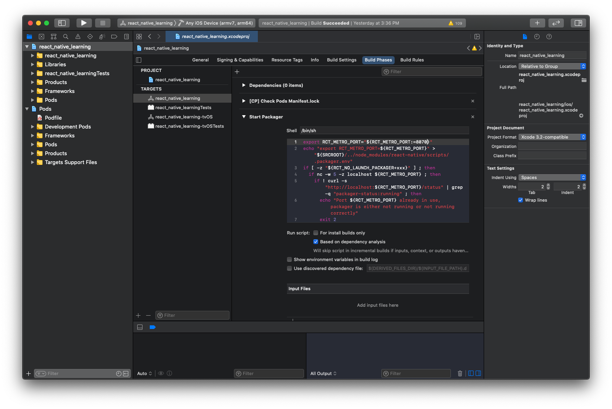Image resolution: width=612 pixels, height=409 pixels.
Task: Expand the Check Pods Manifest.lock phase
Action: point(244,101)
